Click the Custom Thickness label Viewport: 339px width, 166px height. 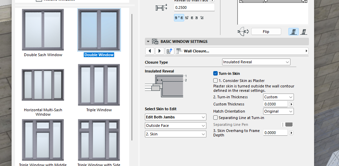coord(229,104)
